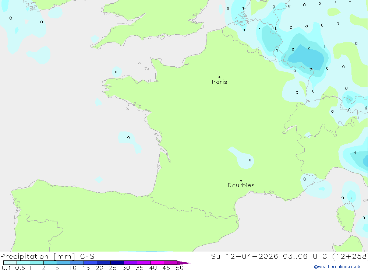Select the 45 mm magenta legend swatch

(x=170, y=263)
